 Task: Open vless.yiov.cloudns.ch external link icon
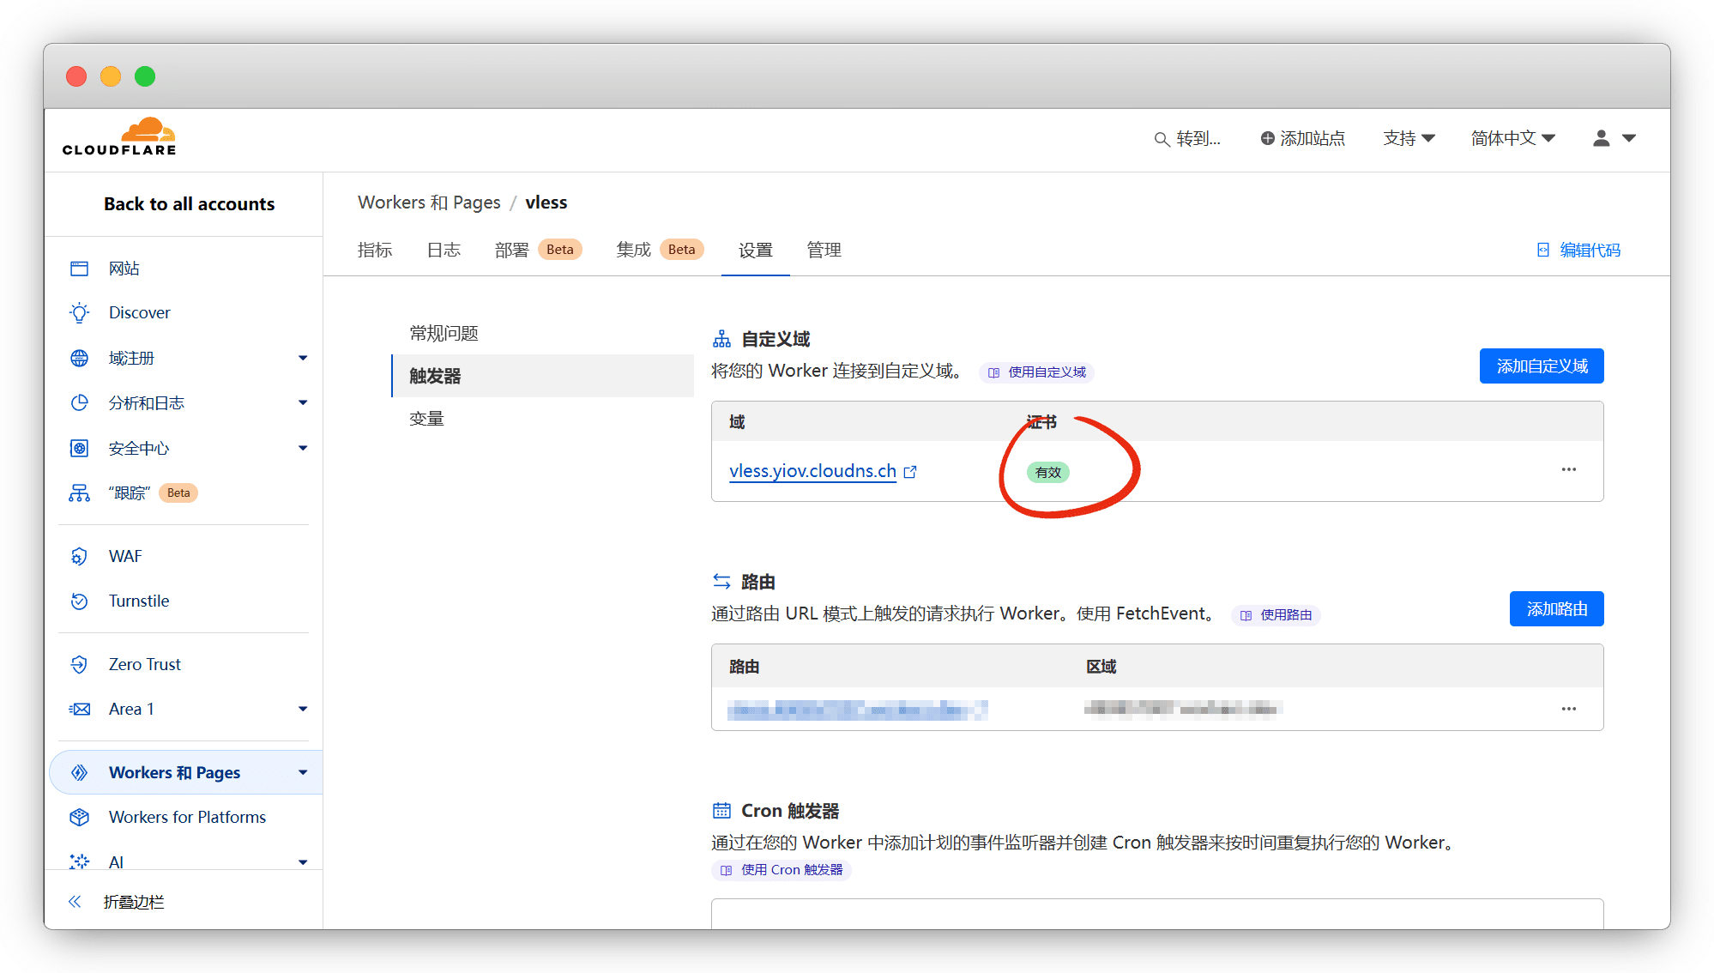(x=911, y=472)
